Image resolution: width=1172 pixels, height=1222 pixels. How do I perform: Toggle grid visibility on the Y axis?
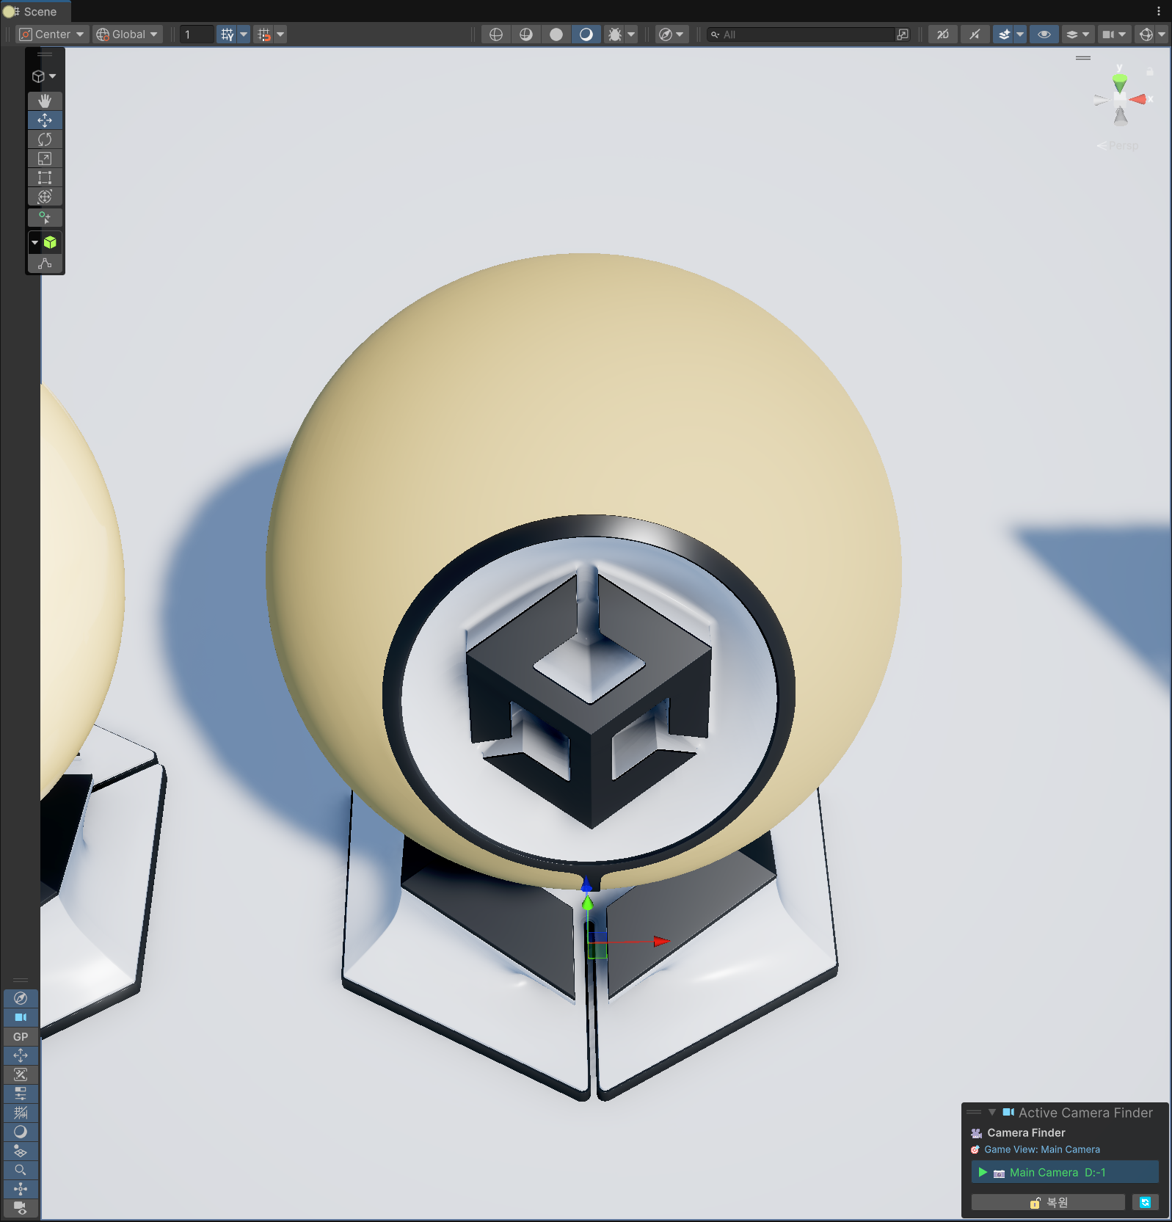coord(227,34)
